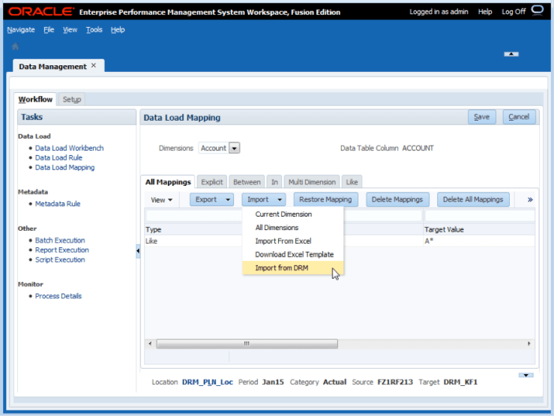Switch to the Setup tab

[72, 99]
